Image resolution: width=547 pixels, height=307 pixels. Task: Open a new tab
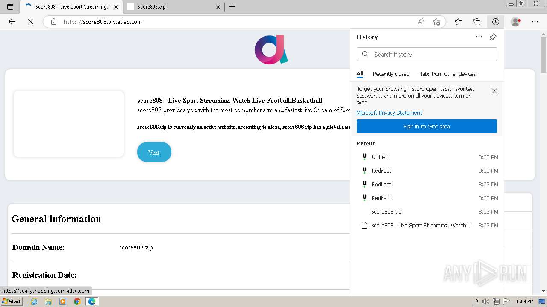232,7
